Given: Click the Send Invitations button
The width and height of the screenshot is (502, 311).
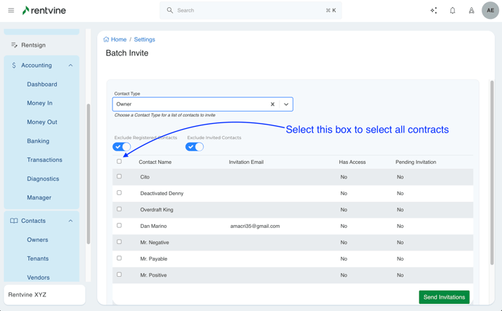Looking at the screenshot, I should point(444,297).
